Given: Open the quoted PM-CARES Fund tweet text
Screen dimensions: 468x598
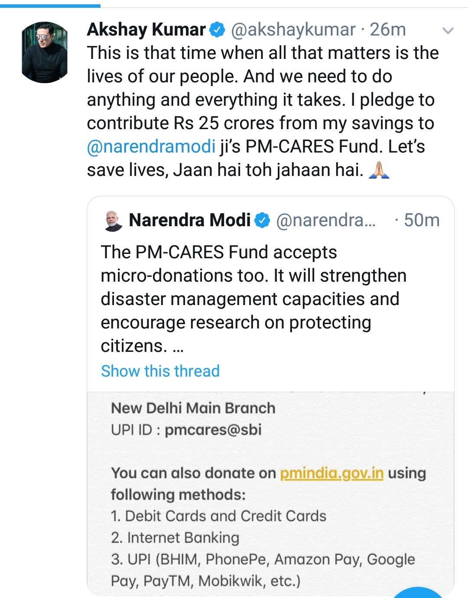Looking at the screenshot, I should [x=253, y=299].
